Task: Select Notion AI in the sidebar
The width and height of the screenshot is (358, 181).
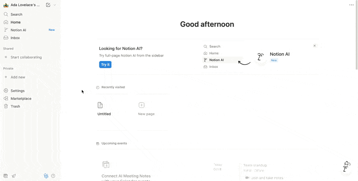Action: click(18, 30)
